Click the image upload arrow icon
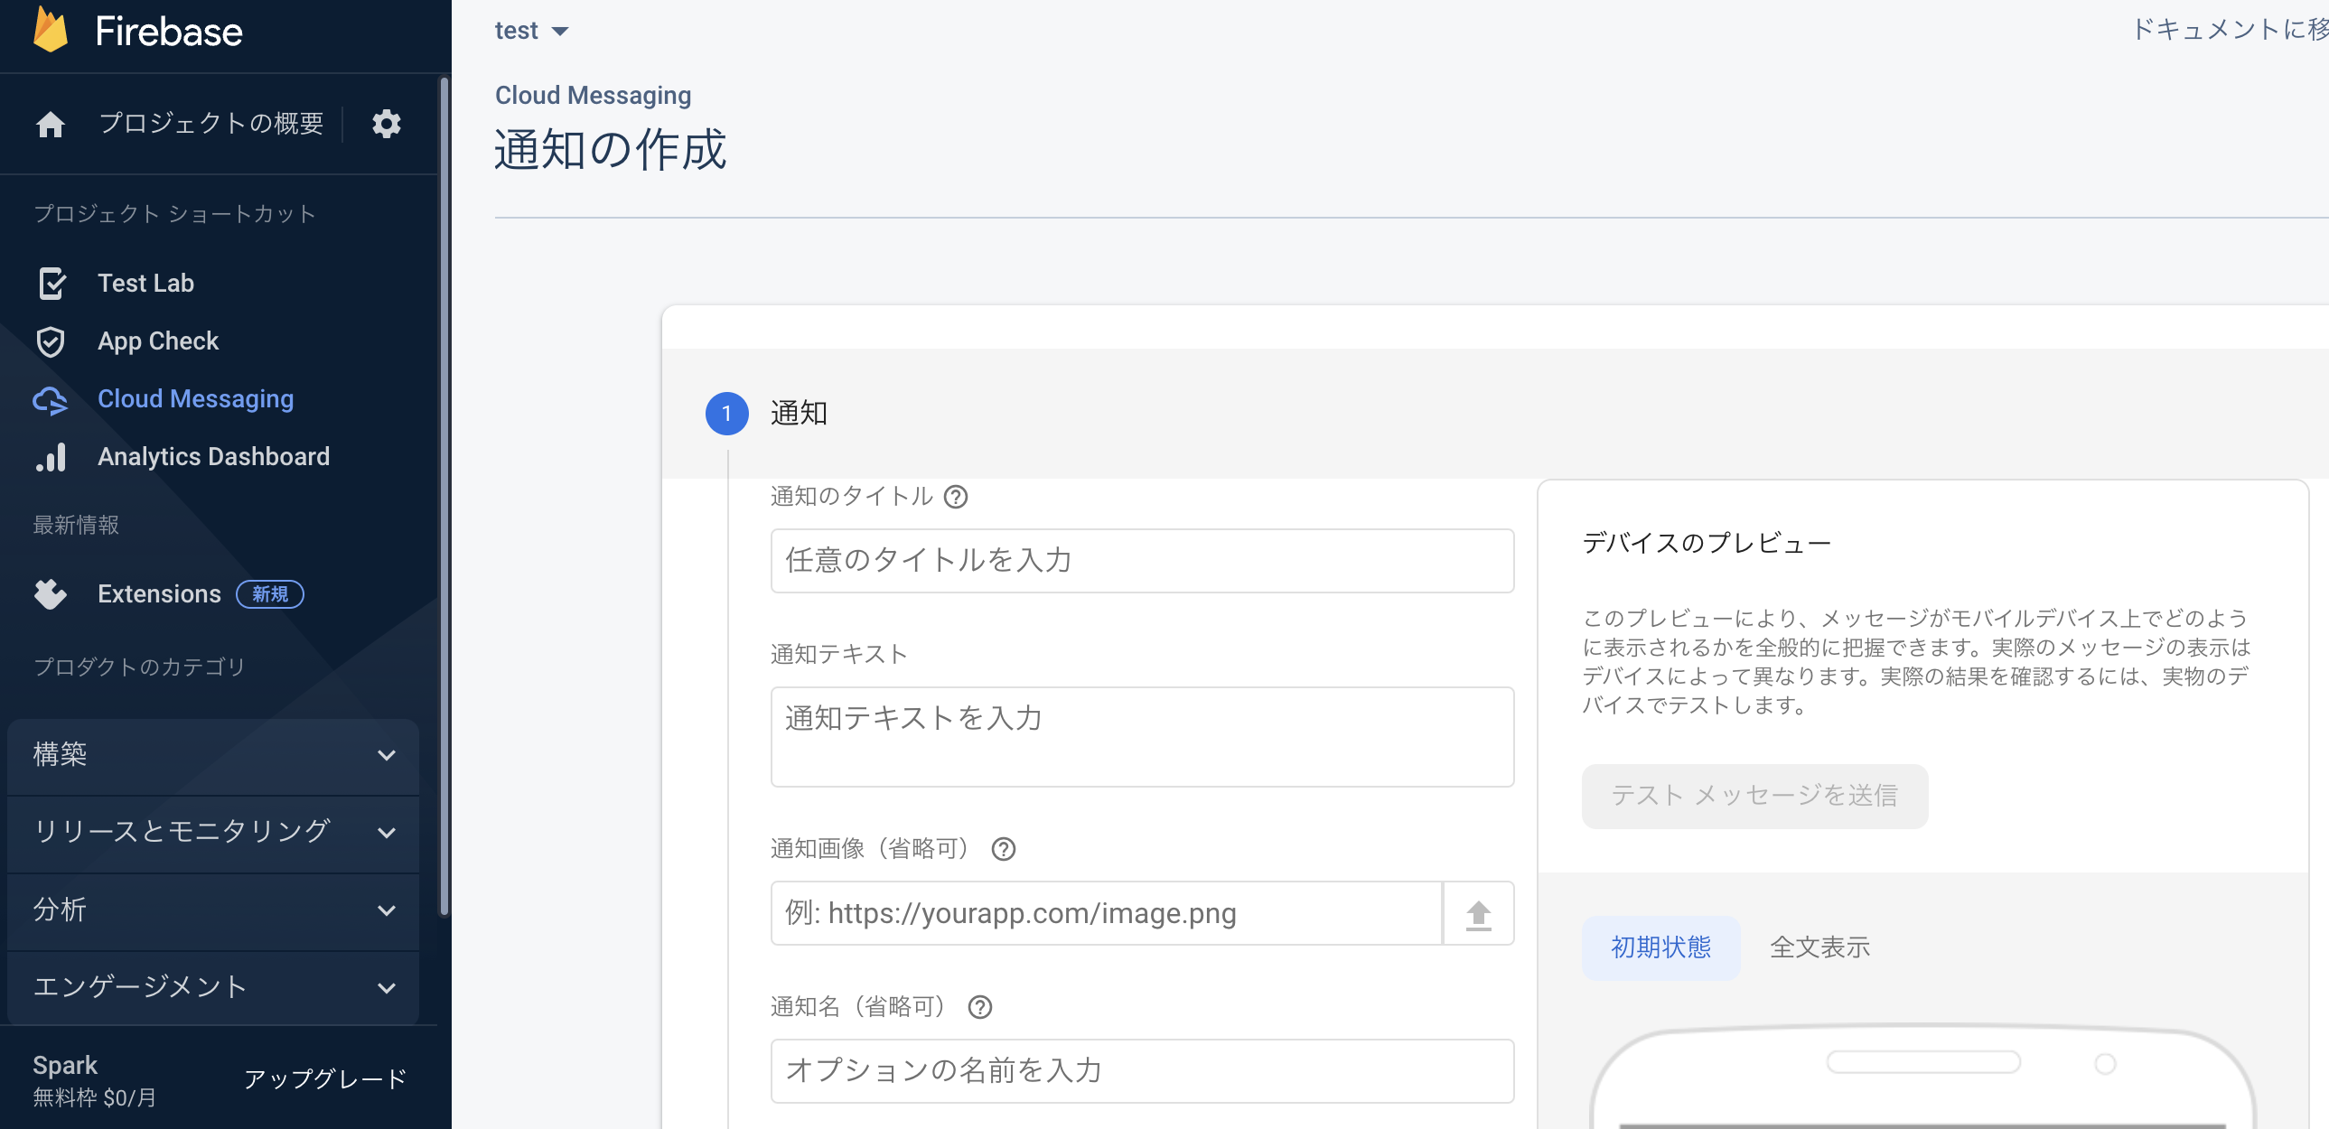This screenshot has width=2329, height=1129. click(x=1477, y=914)
